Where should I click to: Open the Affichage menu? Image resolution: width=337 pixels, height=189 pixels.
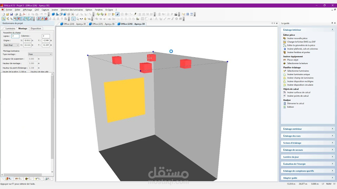tap(27, 10)
